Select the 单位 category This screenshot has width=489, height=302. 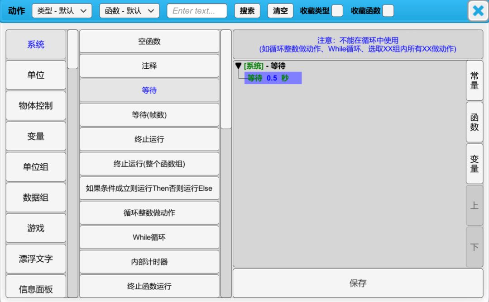pos(36,75)
